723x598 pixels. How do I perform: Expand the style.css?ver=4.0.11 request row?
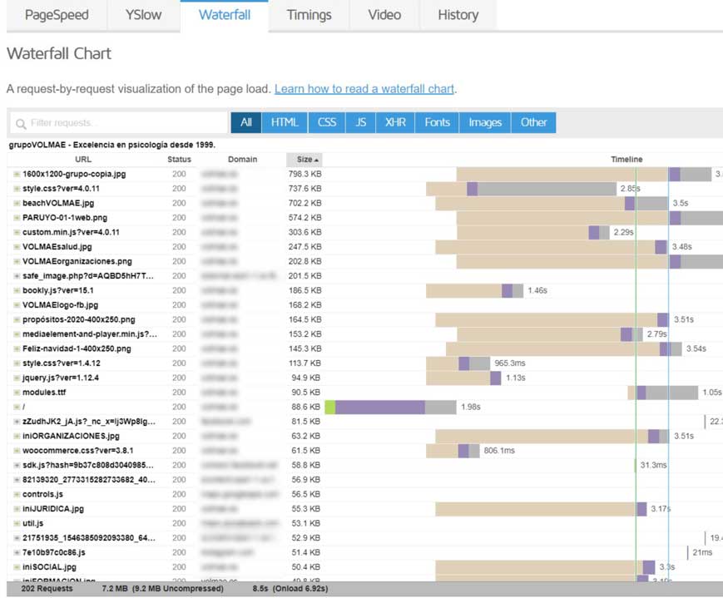pos(17,189)
